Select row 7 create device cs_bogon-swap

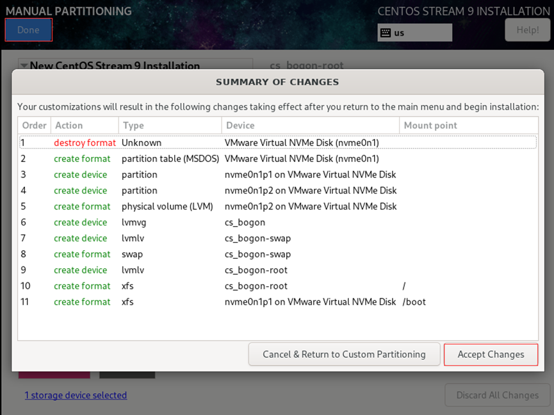pyautogui.click(x=278, y=238)
